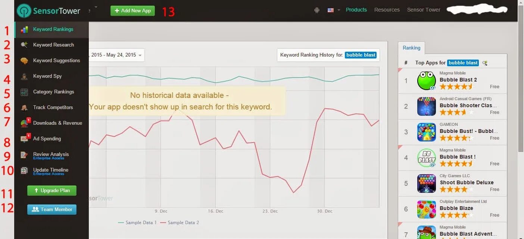Click GAMEON publisher name
This screenshot has height=239, width=524.
tap(449, 125)
